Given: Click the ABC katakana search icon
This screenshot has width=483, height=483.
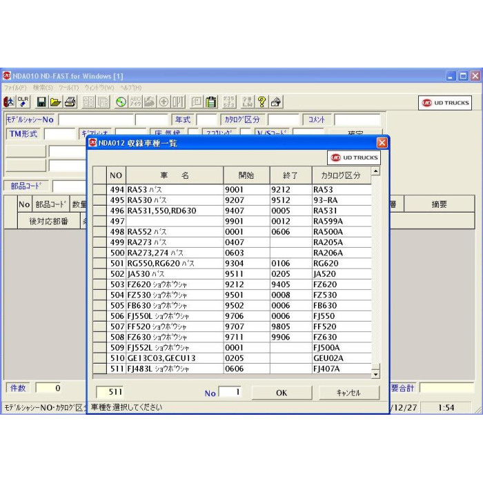Looking at the screenshot, I should click(135, 101).
